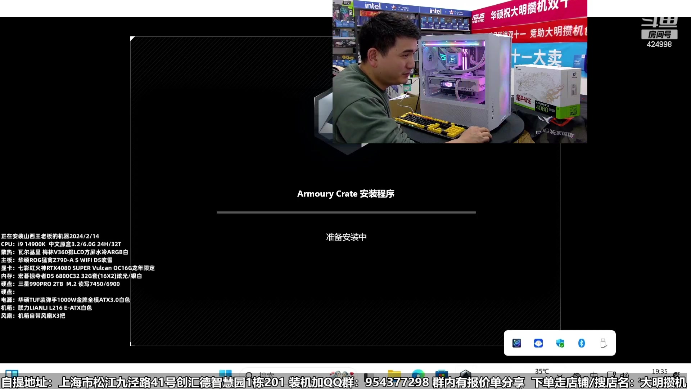Image resolution: width=691 pixels, height=389 pixels.
Task: Open Task View from the taskbar
Action: click(369, 373)
